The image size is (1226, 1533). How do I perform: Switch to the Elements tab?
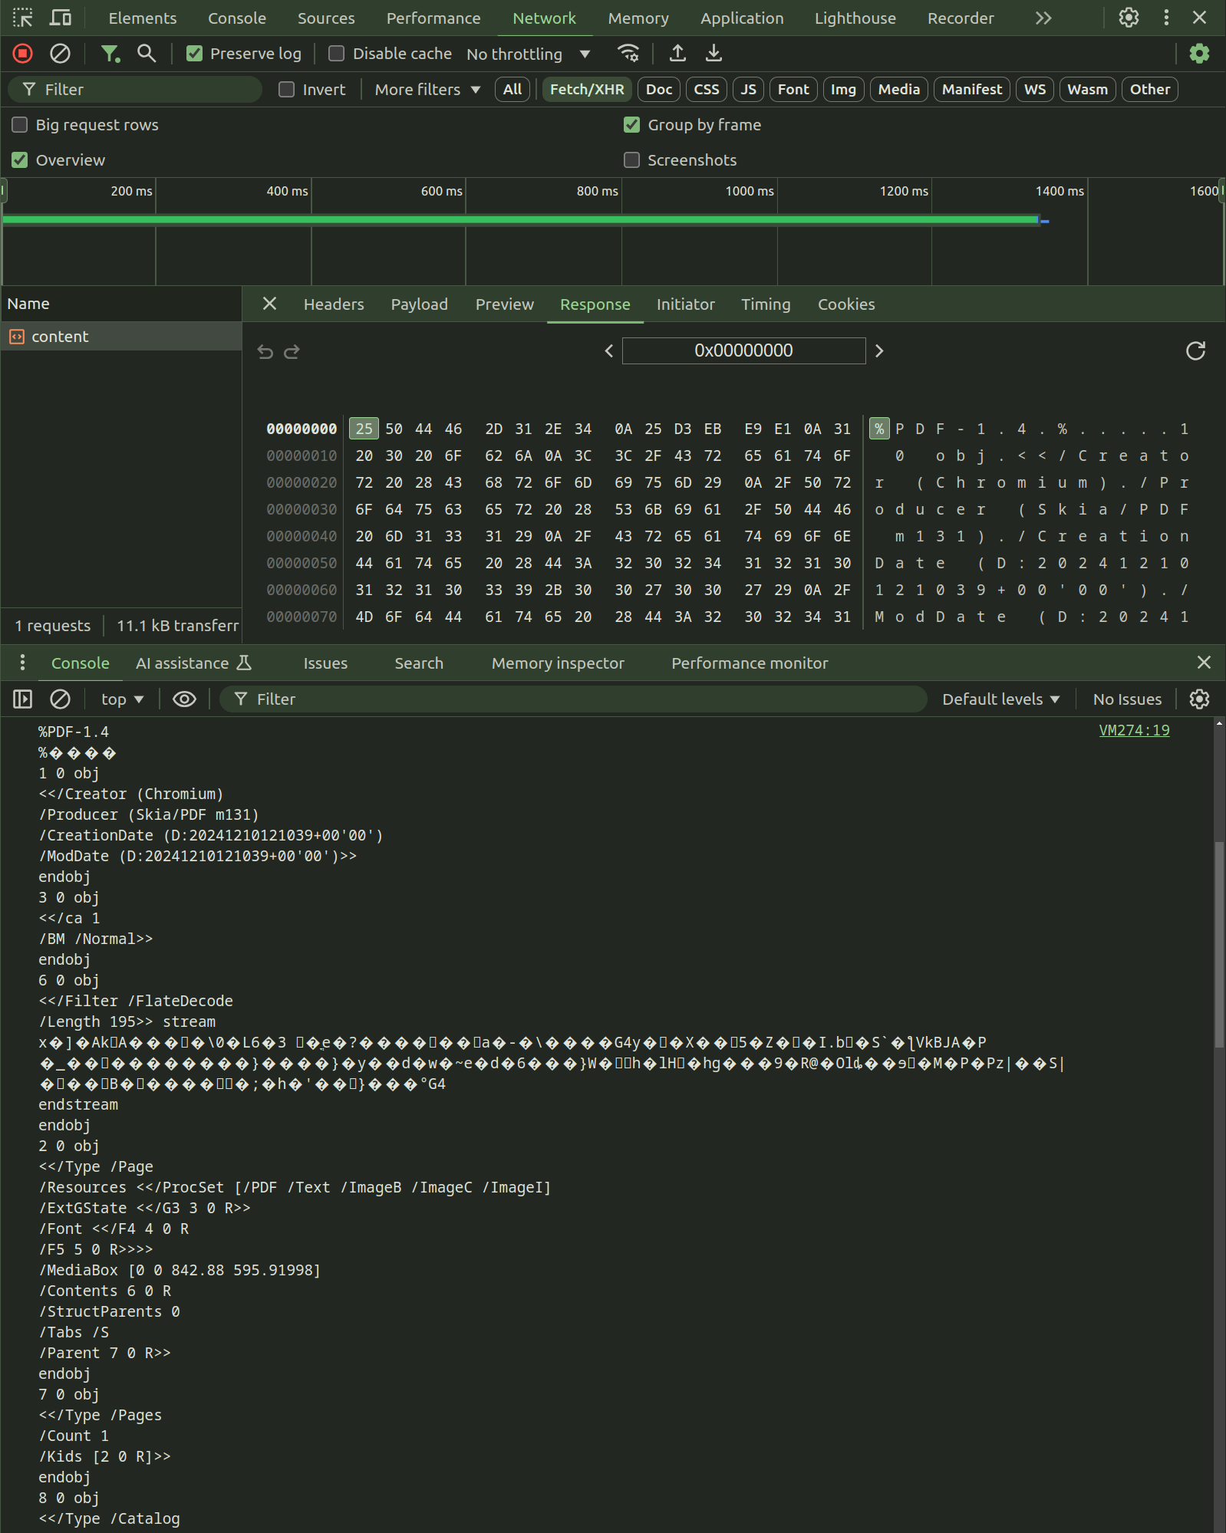(142, 18)
